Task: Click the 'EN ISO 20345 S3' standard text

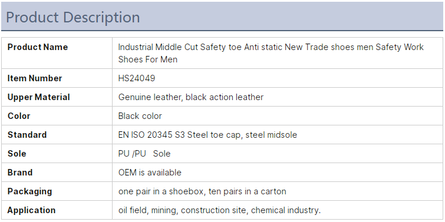Action: pos(151,135)
